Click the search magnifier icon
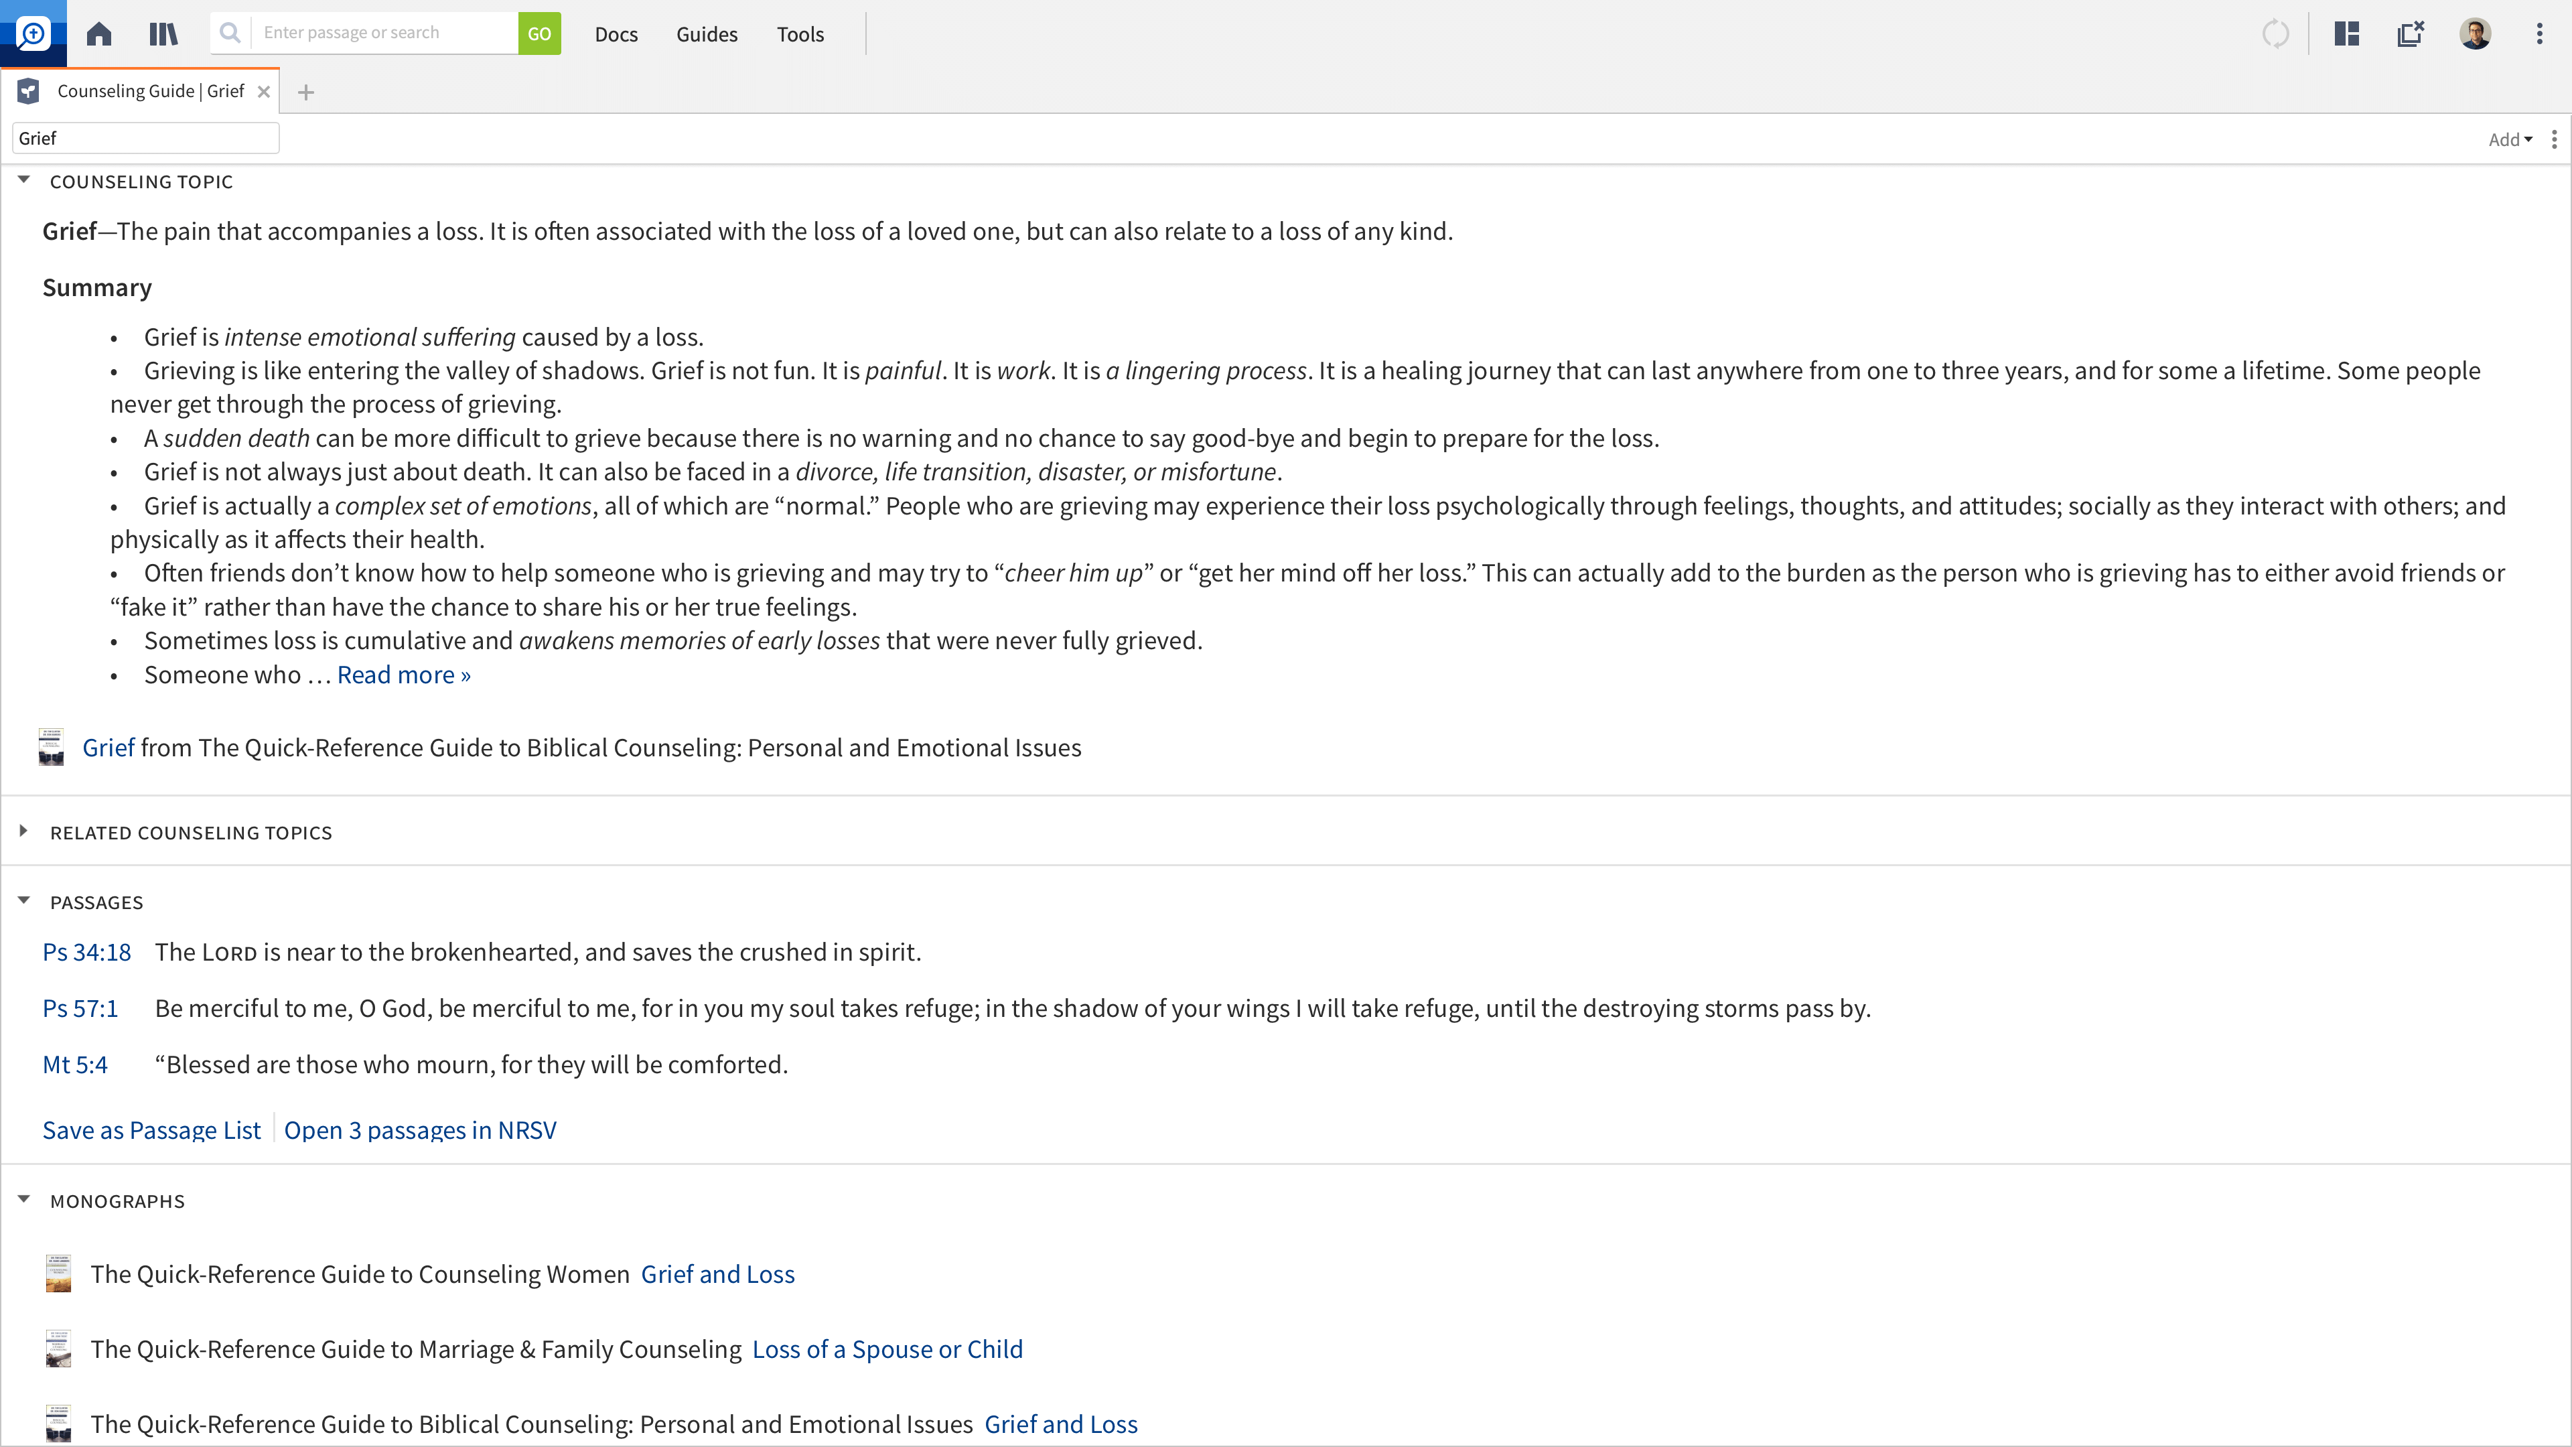Screen dimensions: 2572x1447 pyautogui.click(x=230, y=33)
